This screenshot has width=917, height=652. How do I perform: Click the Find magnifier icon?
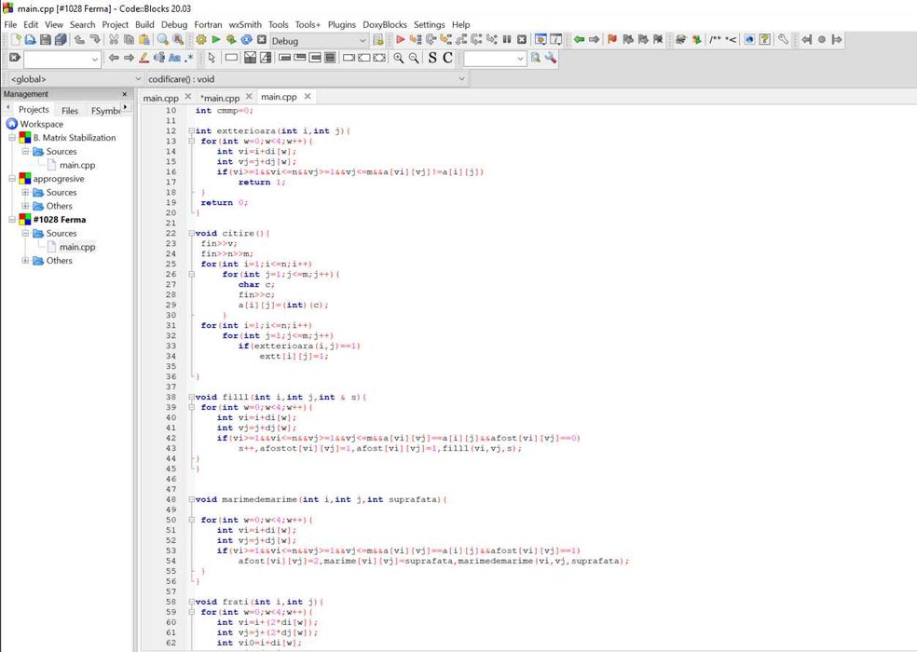click(163, 40)
